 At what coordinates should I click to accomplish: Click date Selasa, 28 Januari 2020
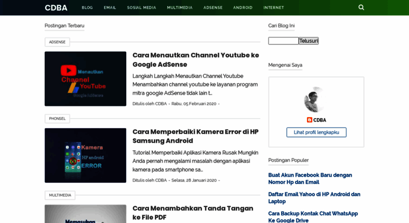[194, 180]
